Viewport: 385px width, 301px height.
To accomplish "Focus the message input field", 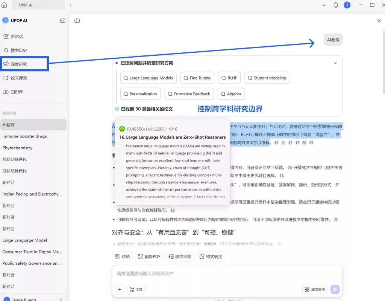I will 227,273.
